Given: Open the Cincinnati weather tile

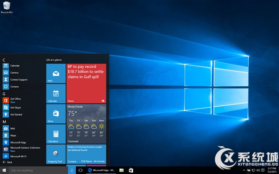Looking at the screenshot, I should coord(86,124).
